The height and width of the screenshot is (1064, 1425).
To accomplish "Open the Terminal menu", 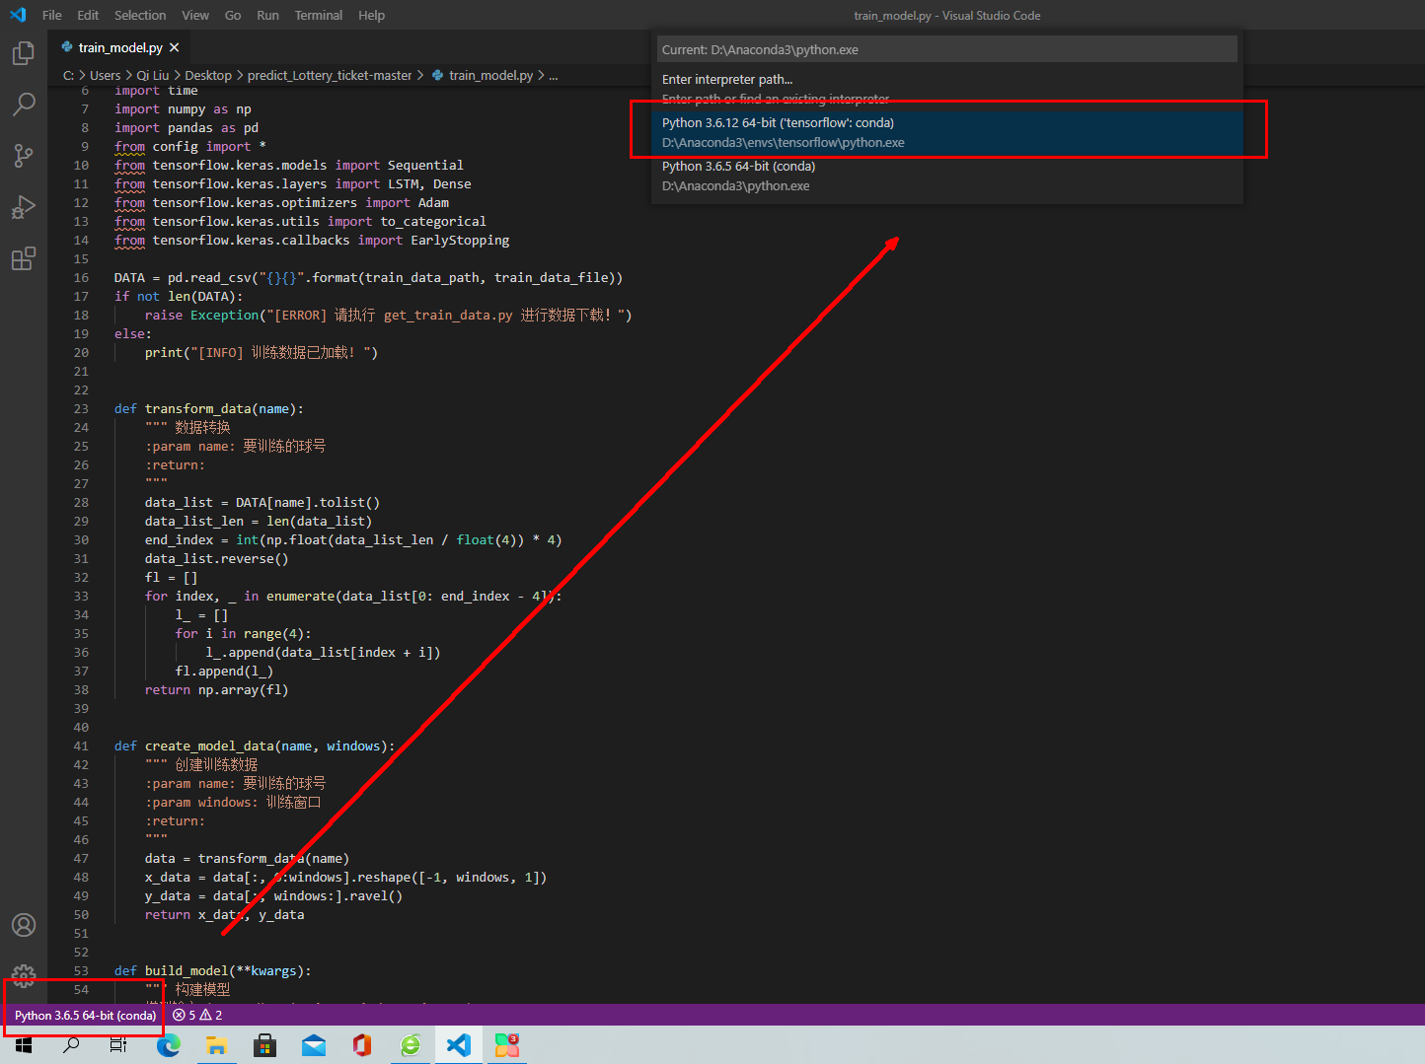I will click(318, 15).
